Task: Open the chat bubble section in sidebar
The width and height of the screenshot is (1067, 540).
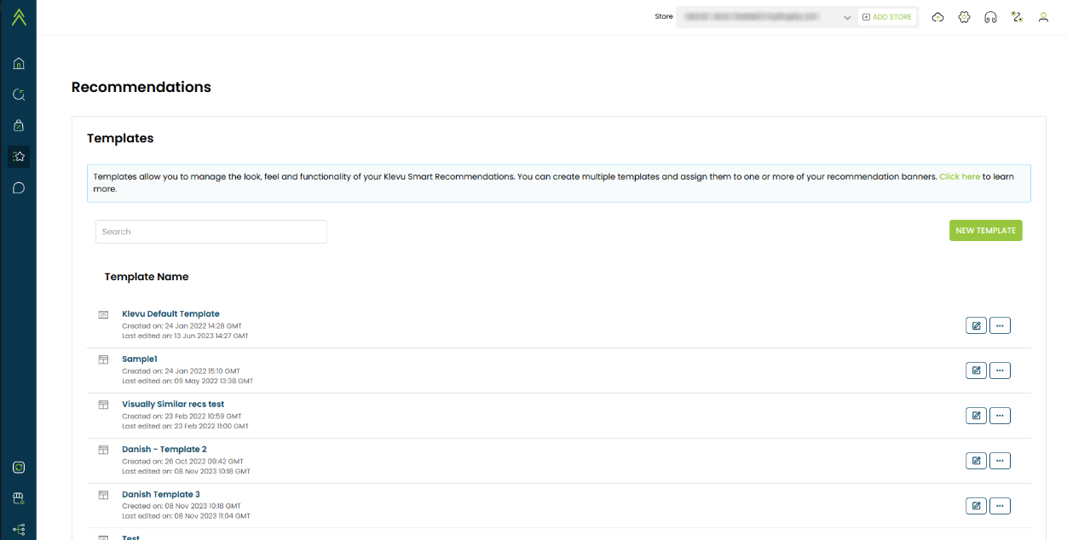Action: [x=19, y=188]
